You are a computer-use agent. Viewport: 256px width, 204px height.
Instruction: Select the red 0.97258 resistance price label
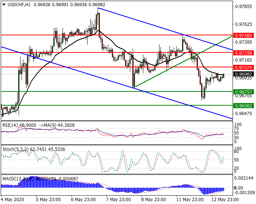tap(244, 53)
